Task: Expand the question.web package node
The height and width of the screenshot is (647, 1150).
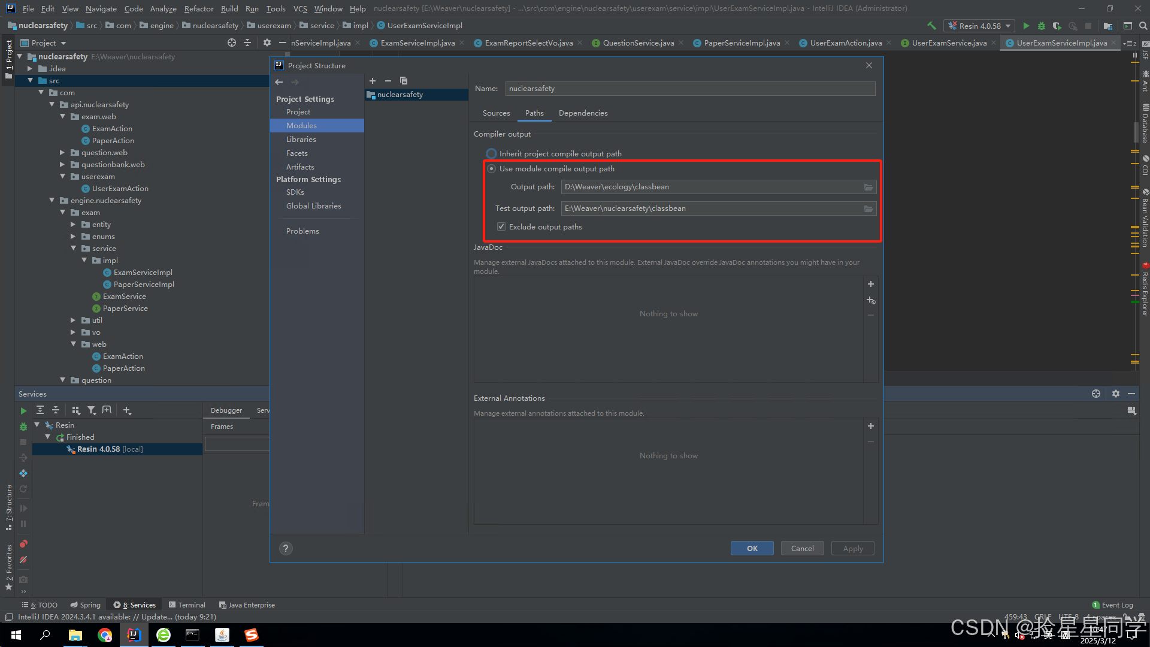Action: 62,153
